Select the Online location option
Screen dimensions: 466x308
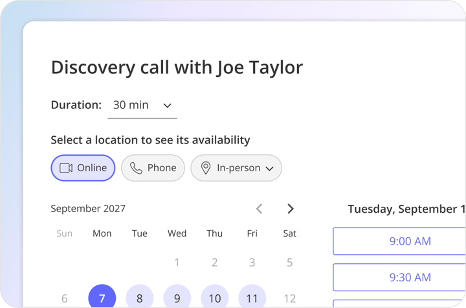83,168
